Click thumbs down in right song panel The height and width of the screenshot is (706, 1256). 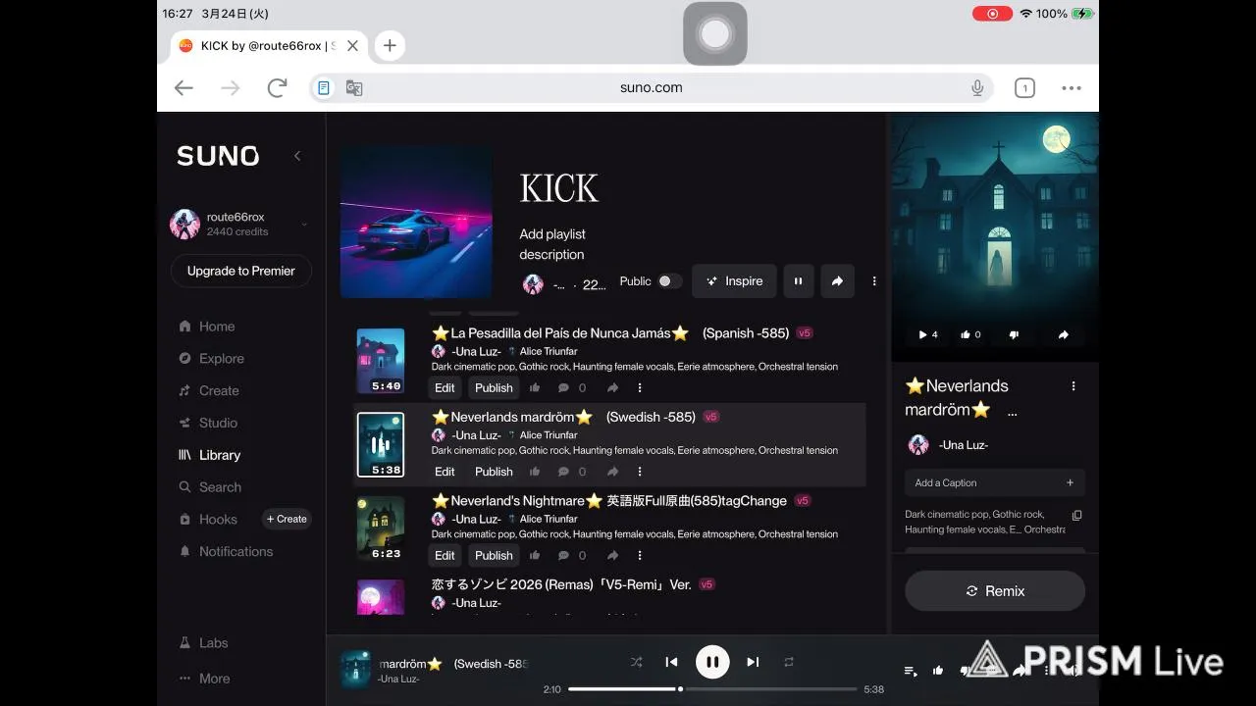click(x=1014, y=334)
